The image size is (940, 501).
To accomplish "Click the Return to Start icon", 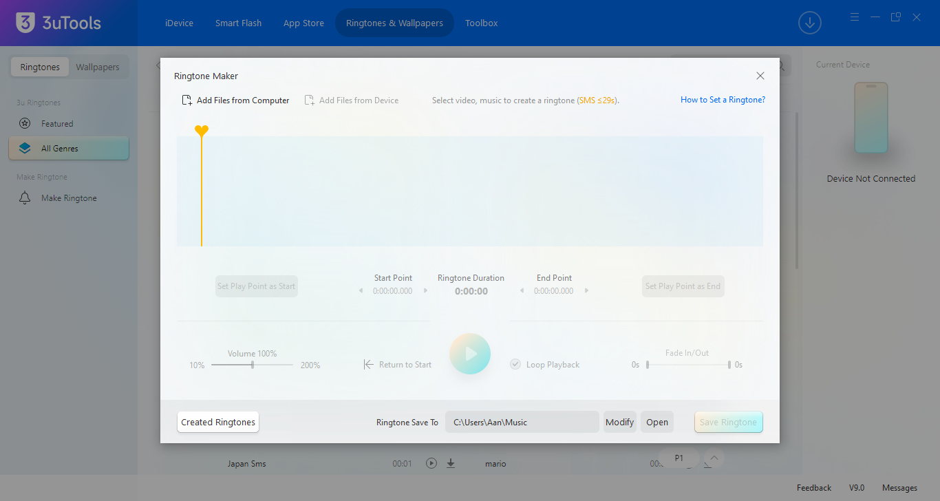I will (x=369, y=365).
